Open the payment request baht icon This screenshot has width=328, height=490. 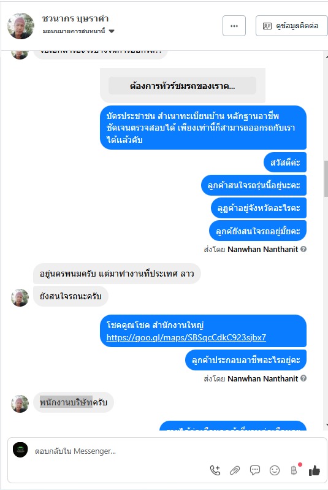[x=294, y=470]
